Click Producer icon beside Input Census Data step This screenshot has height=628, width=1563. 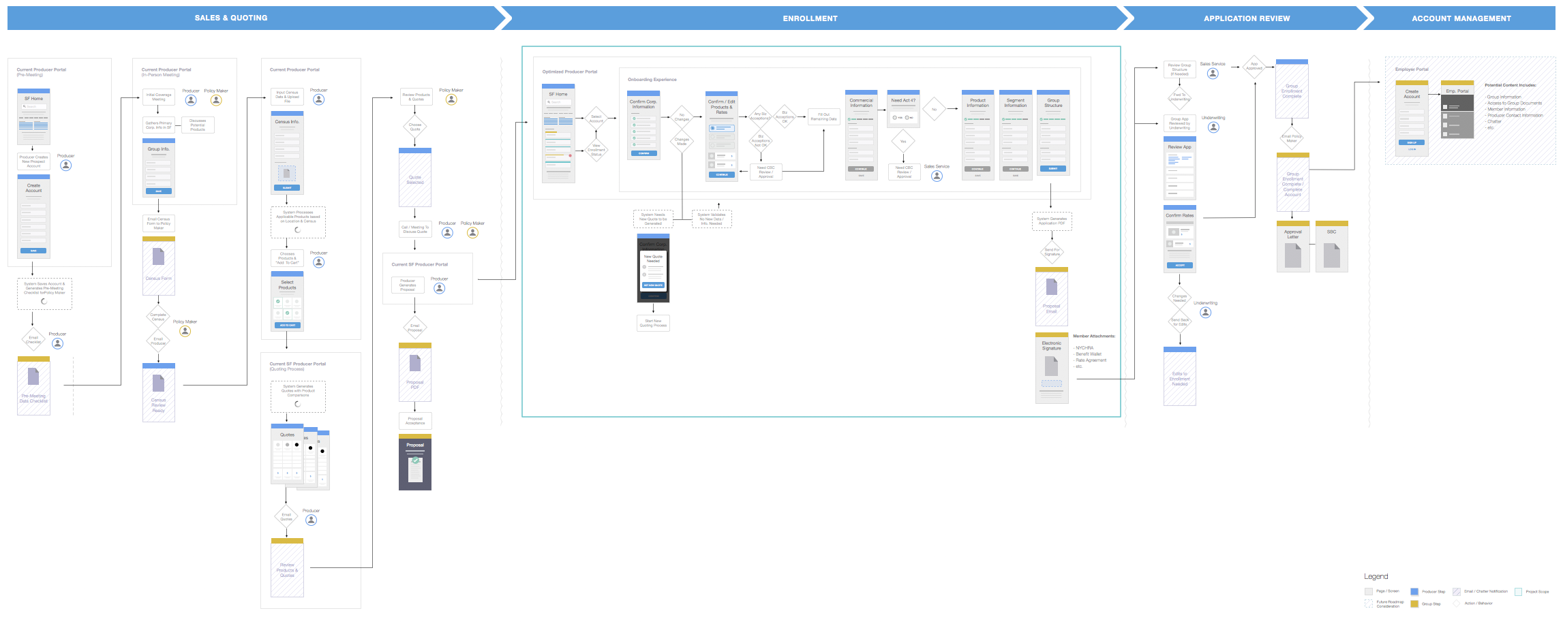point(318,99)
